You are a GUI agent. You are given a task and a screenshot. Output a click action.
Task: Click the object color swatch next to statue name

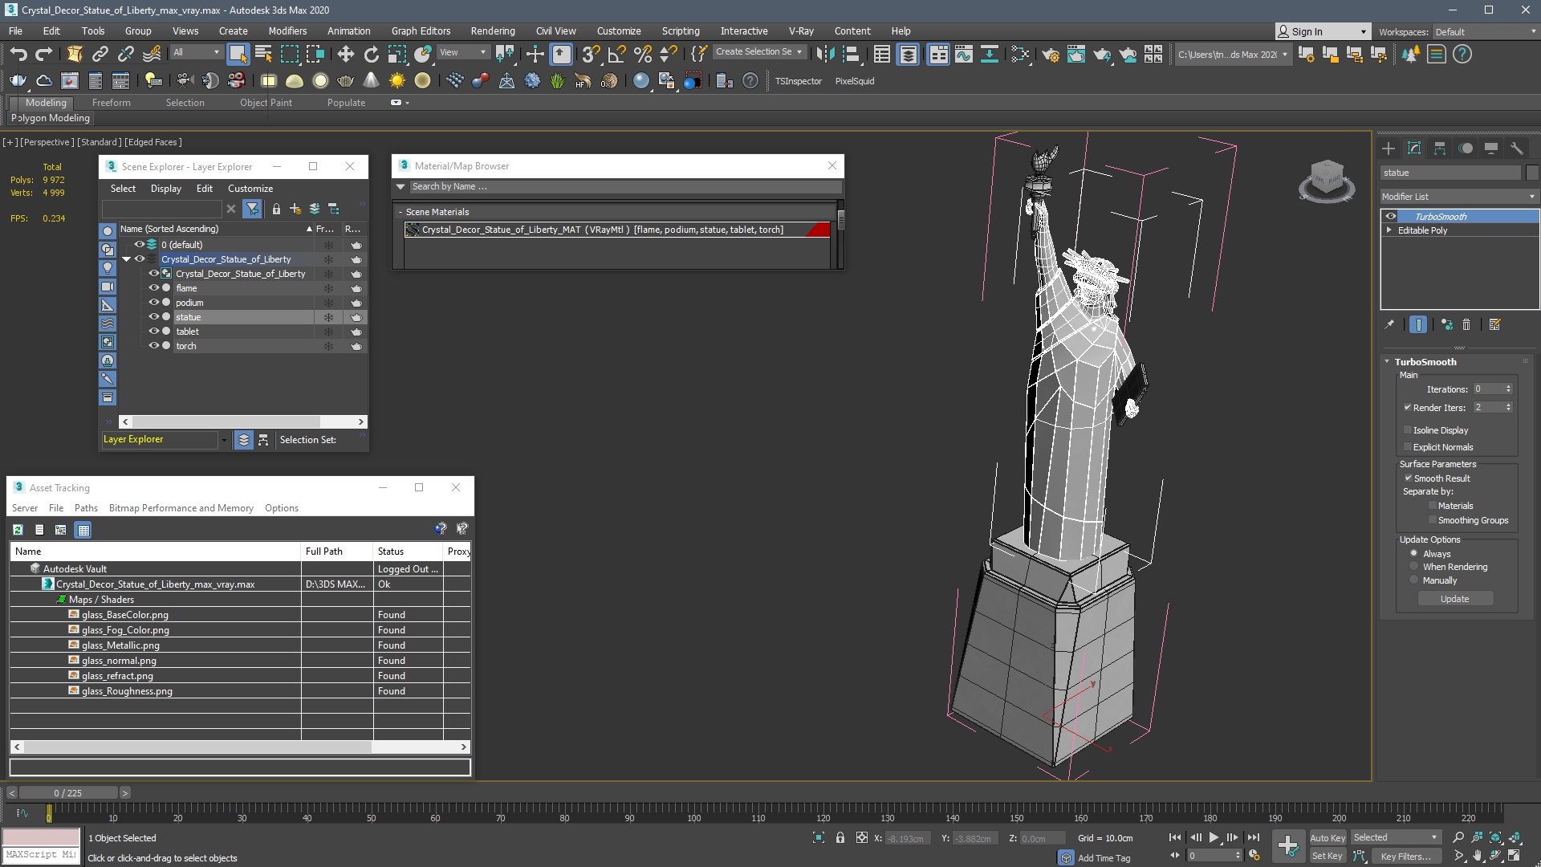[1532, 173]
